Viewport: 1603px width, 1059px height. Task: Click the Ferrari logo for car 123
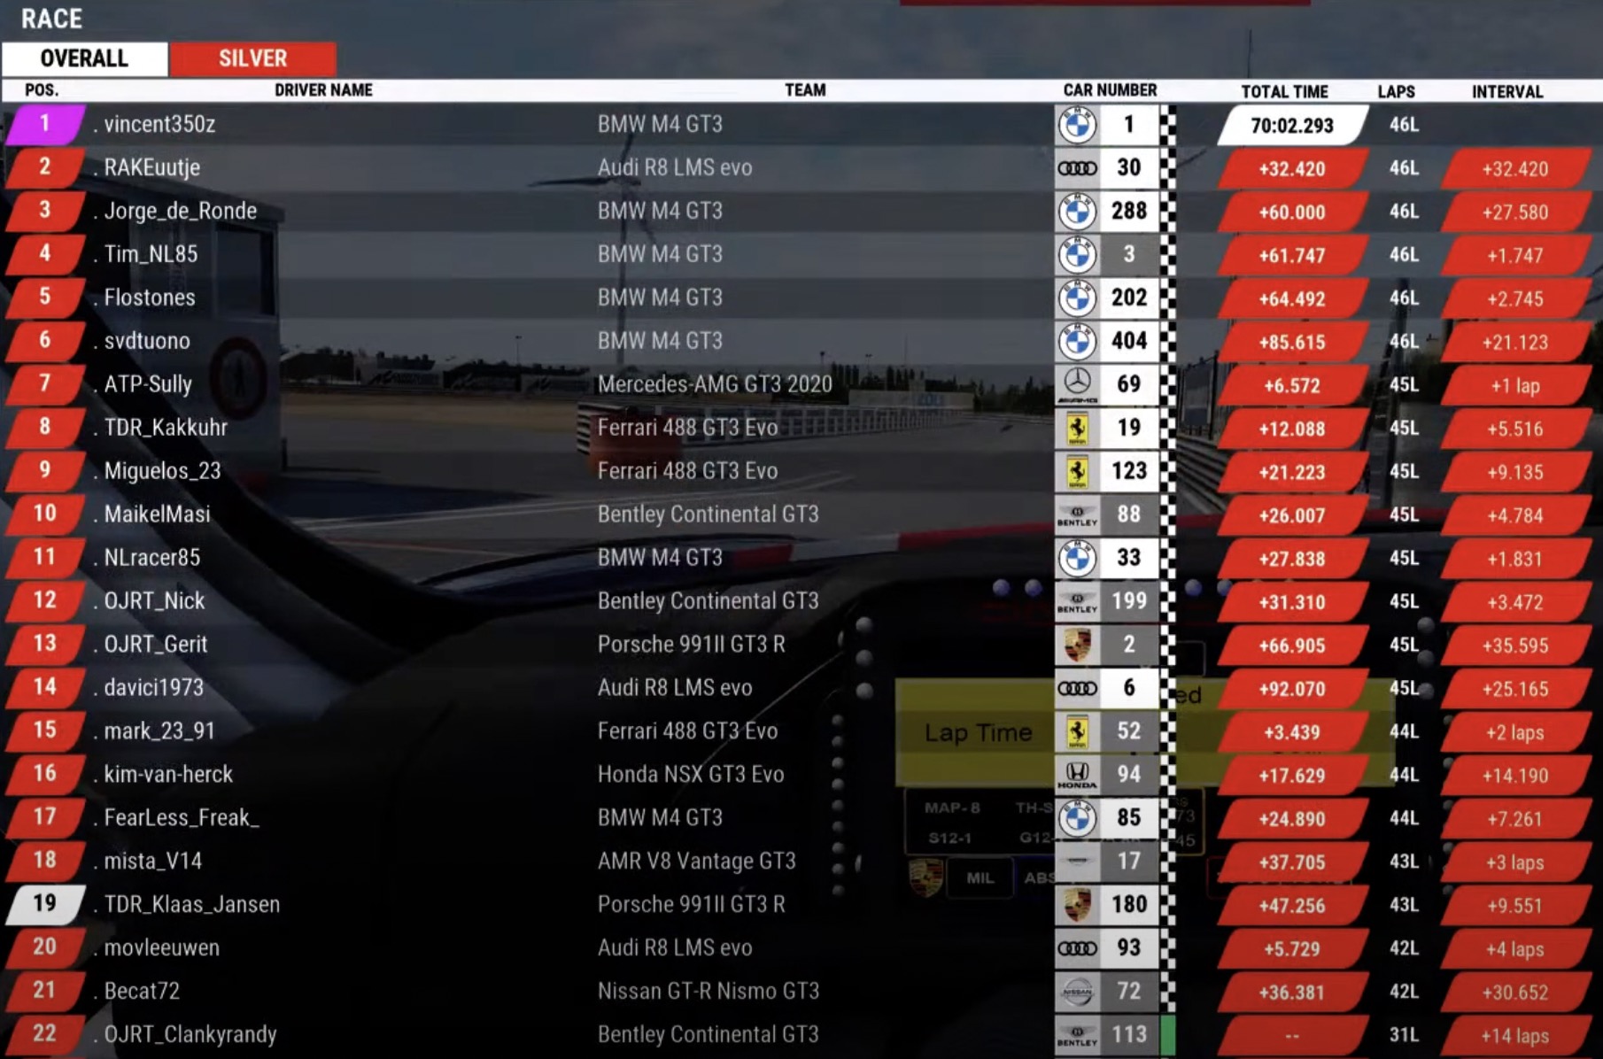pos(1077,472)
